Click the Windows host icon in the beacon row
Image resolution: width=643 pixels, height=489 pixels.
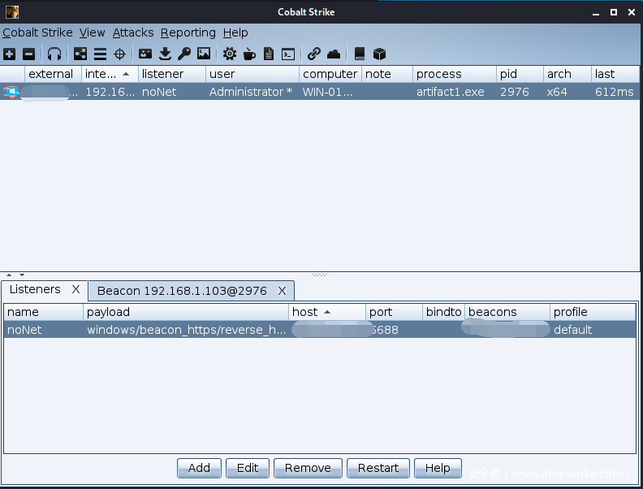[x=11, y=92]
